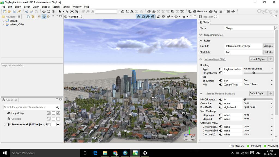Click the Streetnetwork layer graph icon
Screen dimensions: 279x157
[x=9, y=124]
